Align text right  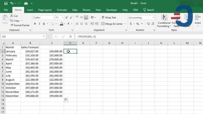click(x=86, y=24)
